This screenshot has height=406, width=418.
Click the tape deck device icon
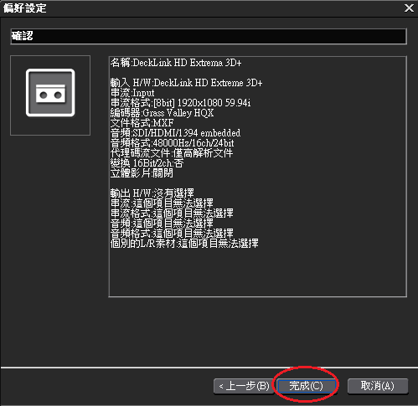tap(50, 93)
